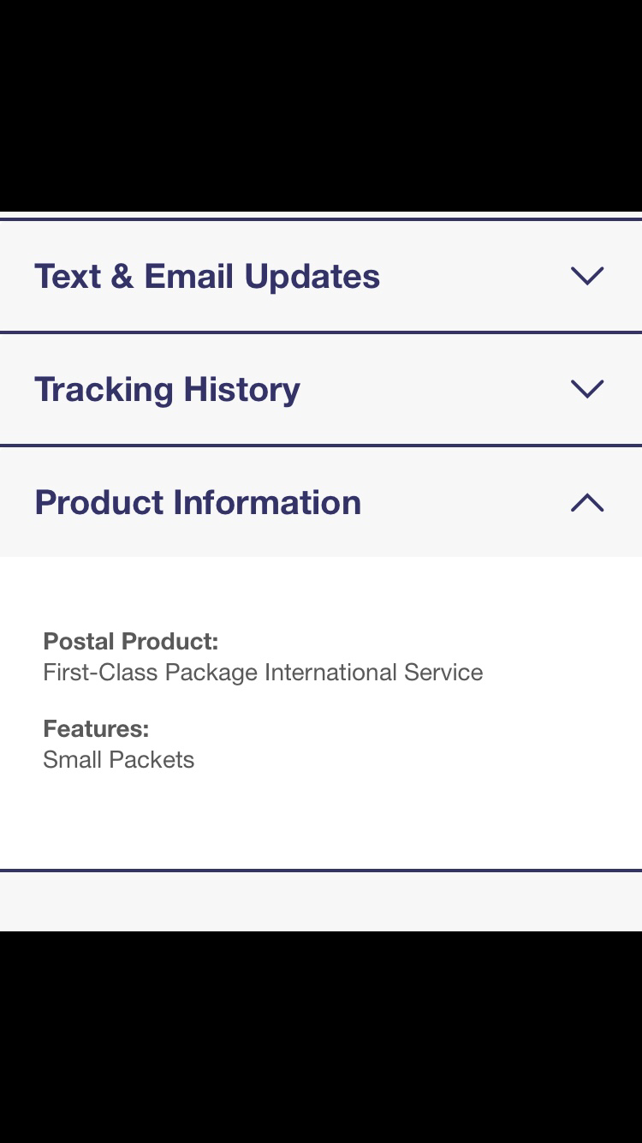642x1143 pixels.
Task: Click the word Tracking in the section header
Action: 104,390
